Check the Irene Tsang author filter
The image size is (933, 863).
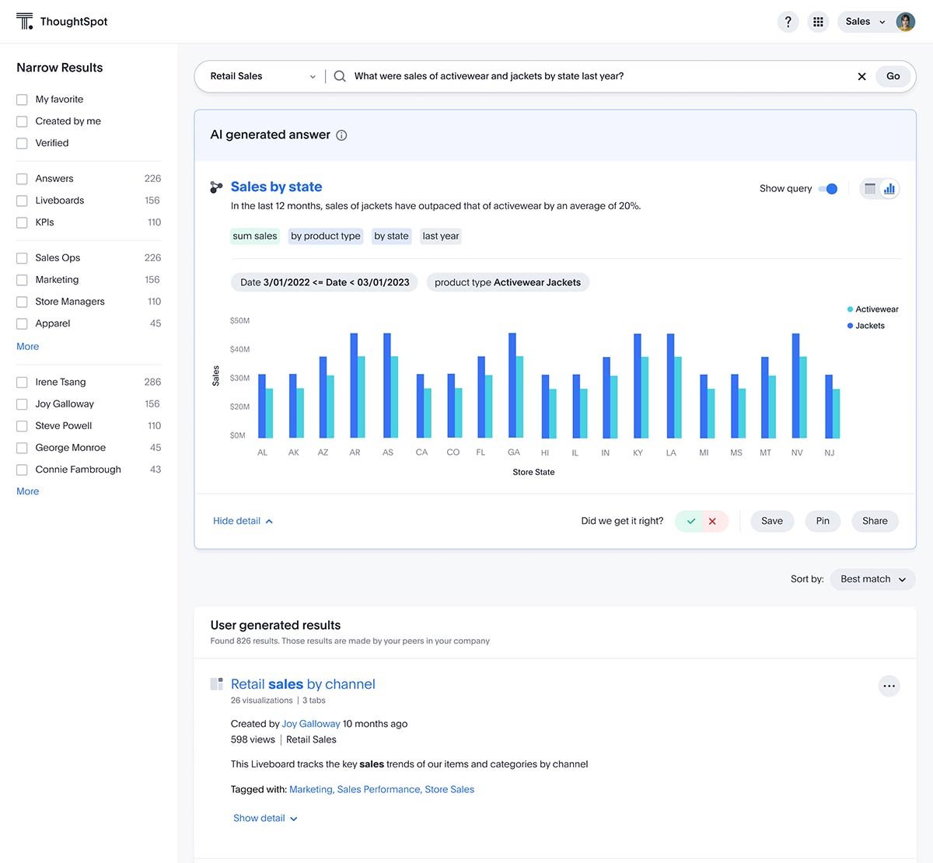21,382
